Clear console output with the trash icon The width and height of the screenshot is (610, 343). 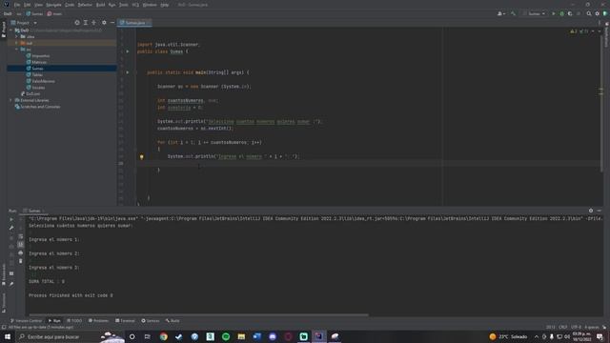(21, 261)
